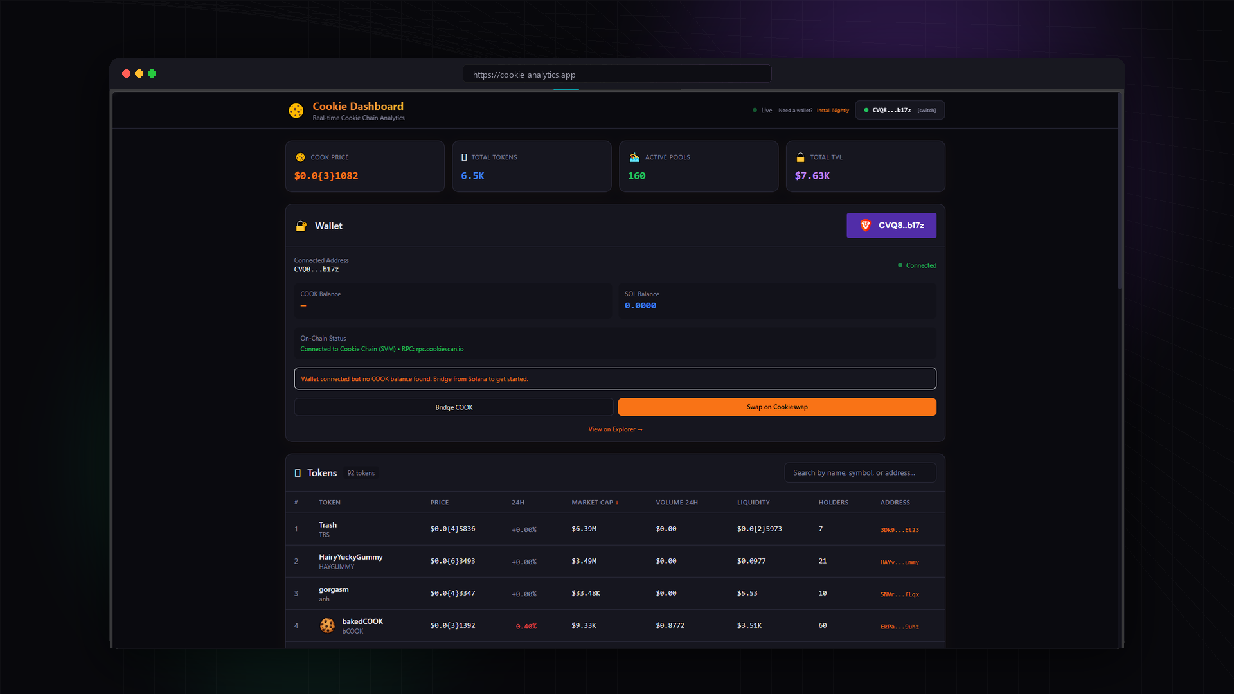1234x694 pixels.
Task: Open the CVQ8..b17z purple wallet button
Action: 891,226
